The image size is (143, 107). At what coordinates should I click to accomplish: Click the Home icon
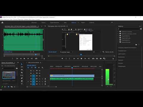point(2,23)
